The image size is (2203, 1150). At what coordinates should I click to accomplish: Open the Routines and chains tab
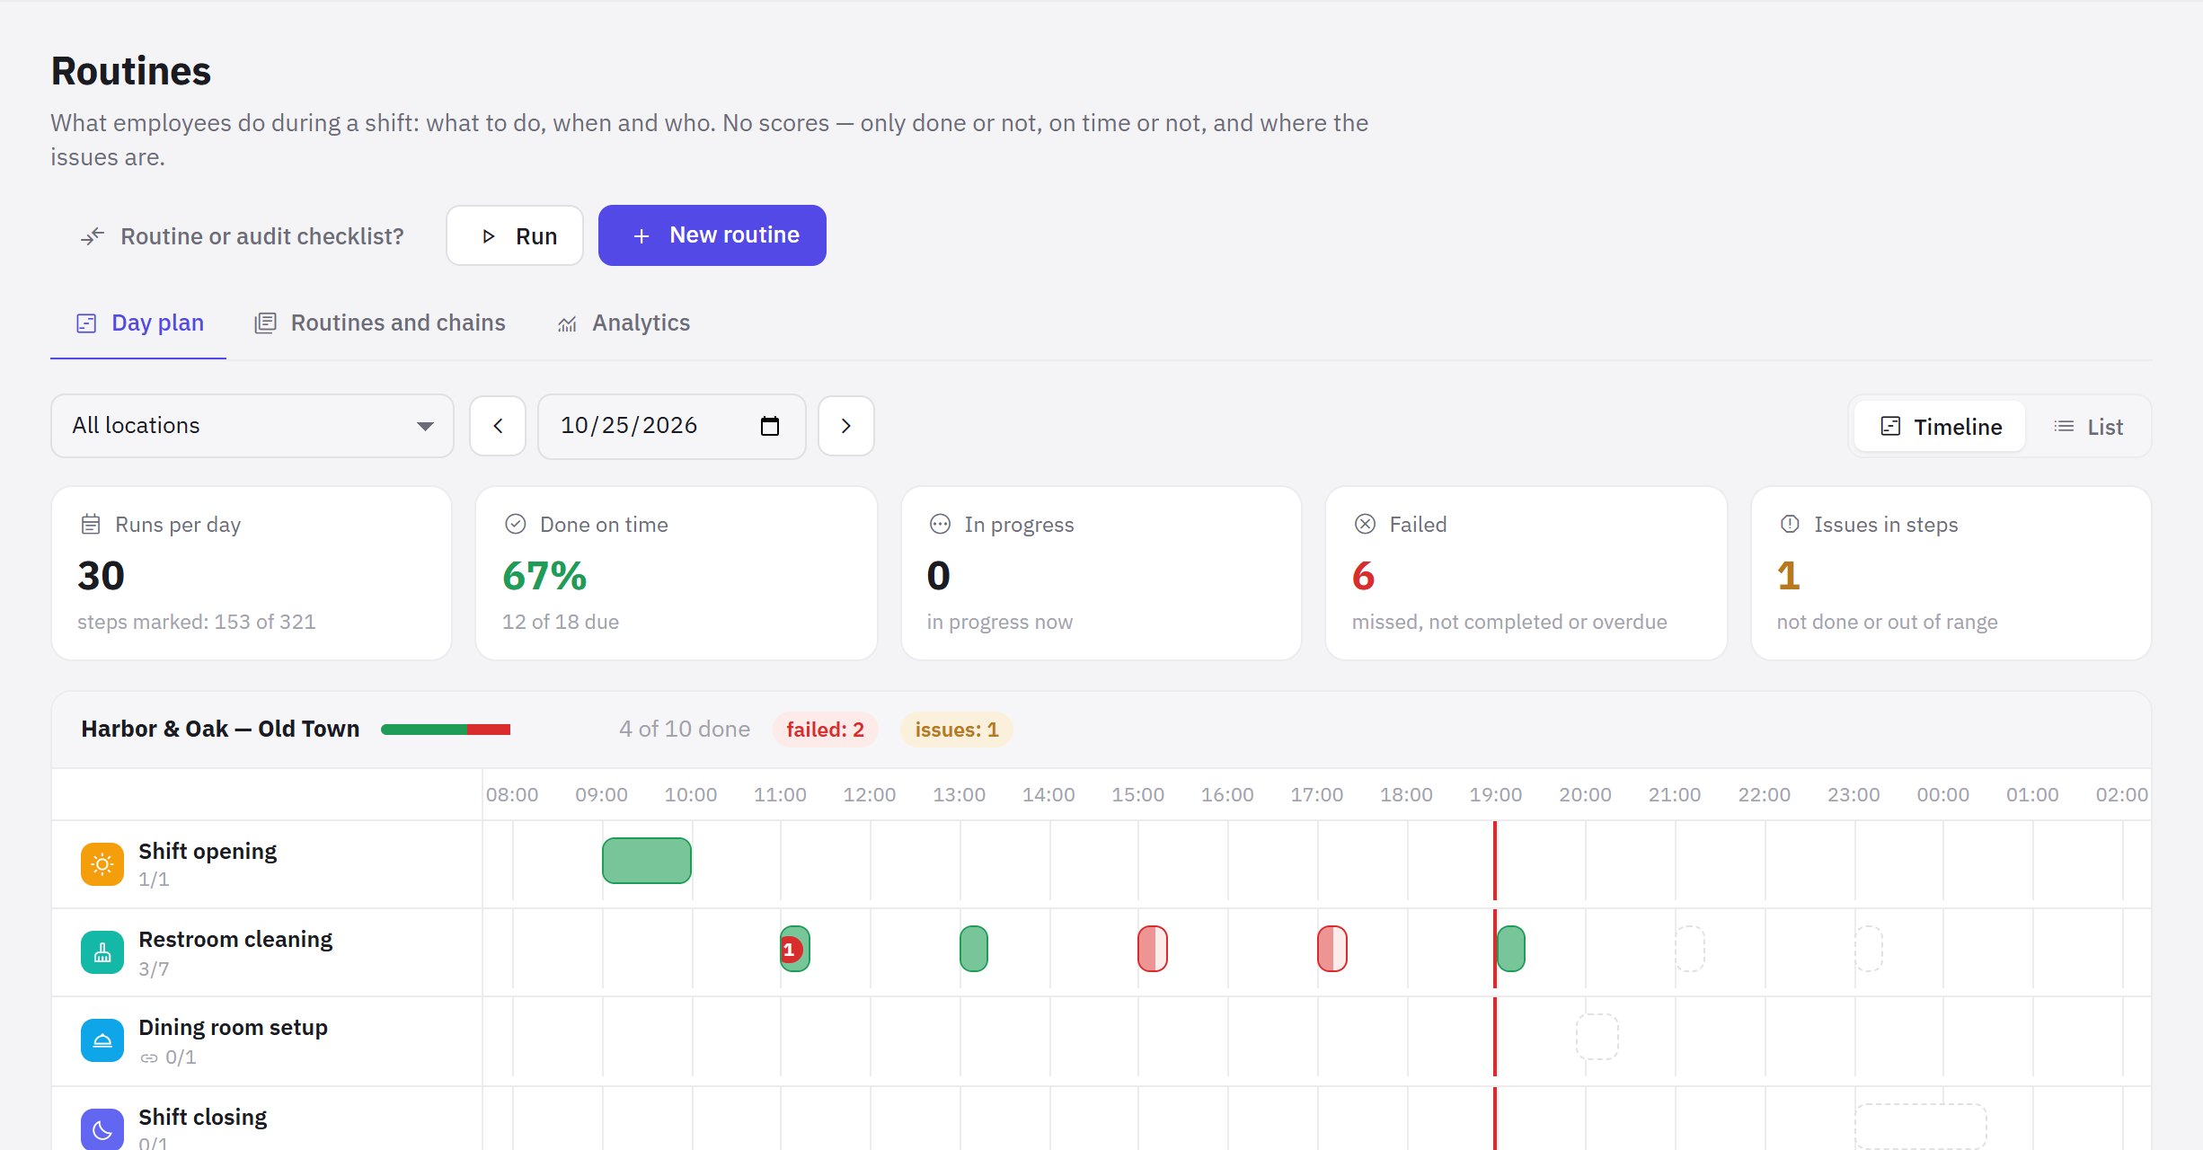(379, 323)
